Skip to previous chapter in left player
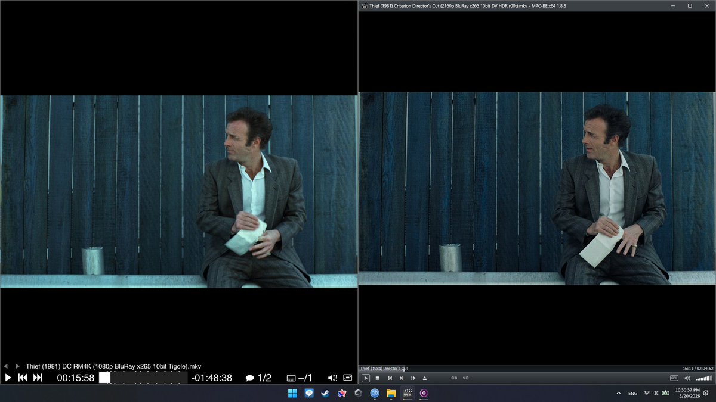The width and height of the screenshot is (716, 402). 23,378
